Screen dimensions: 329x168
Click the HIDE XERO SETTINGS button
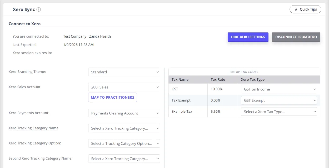[248, 37]
